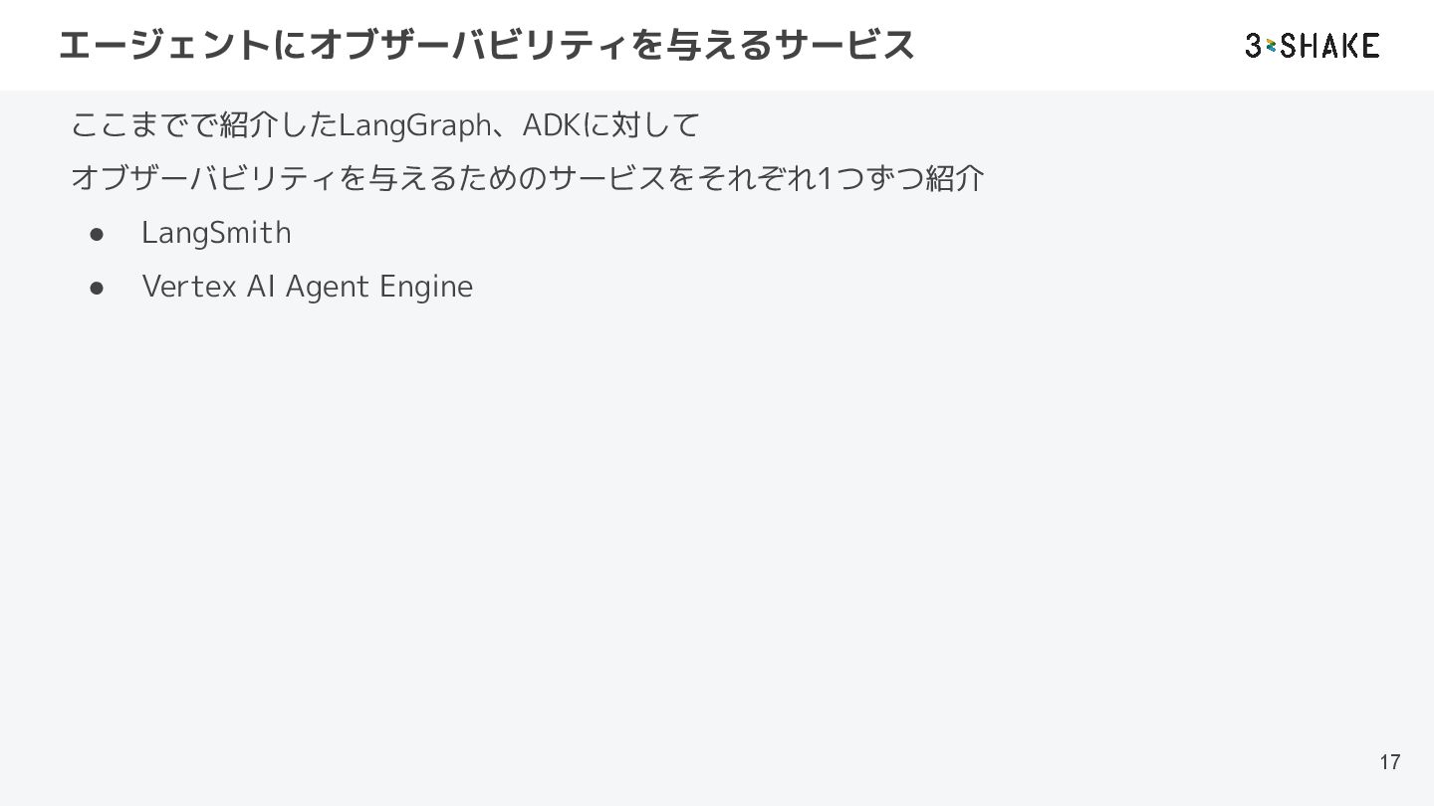
Task: Click the SHAKE lettering in the logo
Action: [x=1330, y=46]
